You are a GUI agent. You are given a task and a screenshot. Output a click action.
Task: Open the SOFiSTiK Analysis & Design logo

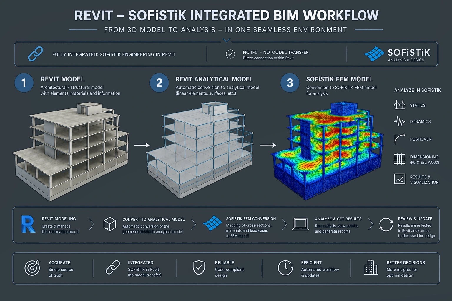397,54
